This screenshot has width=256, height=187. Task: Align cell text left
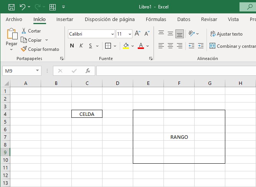click(161, 46)
